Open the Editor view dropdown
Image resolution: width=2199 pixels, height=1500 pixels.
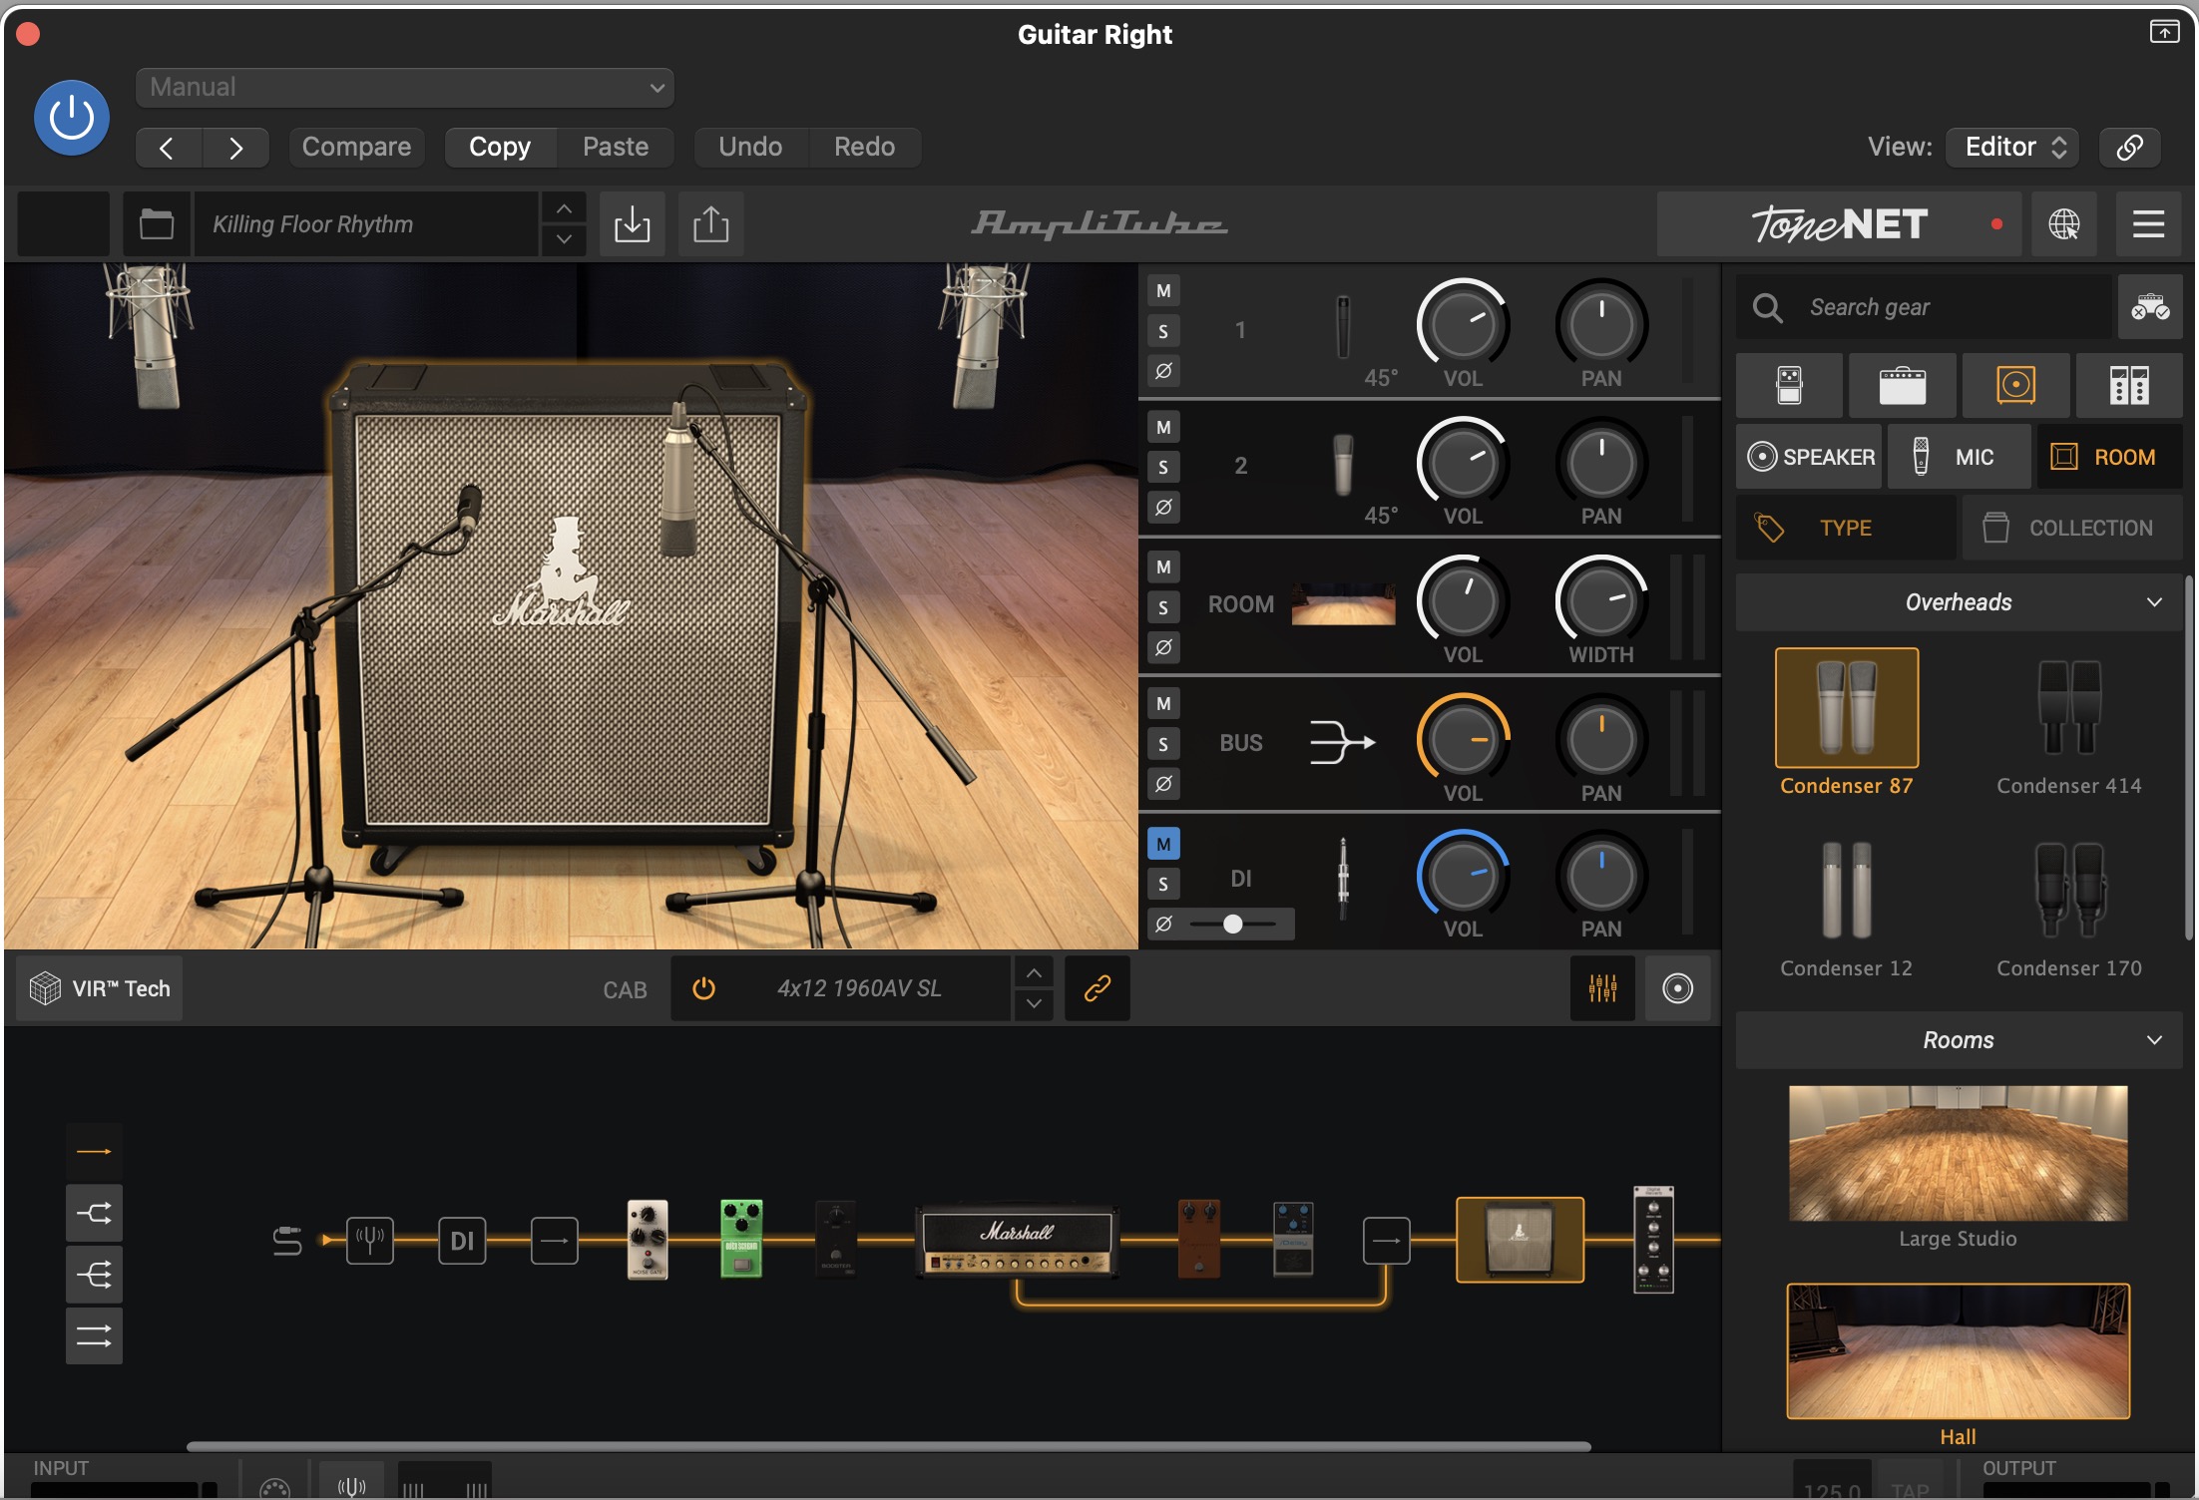2013,148
